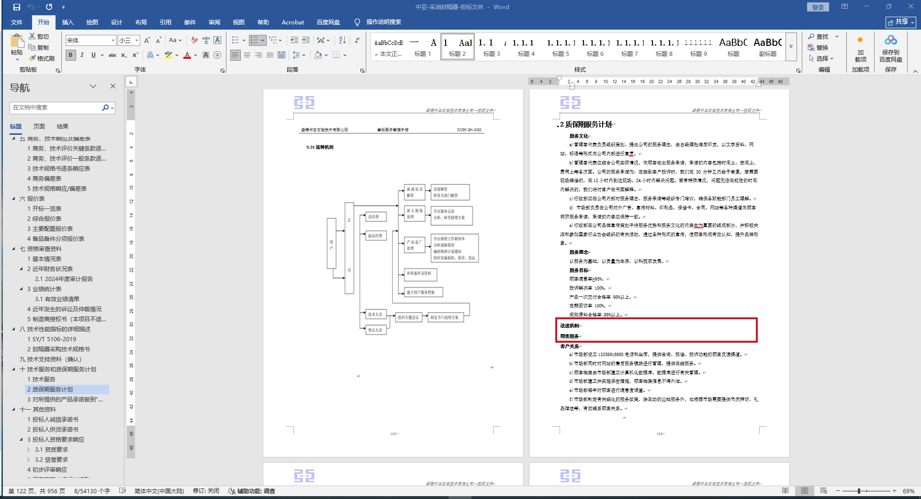Toggle align left paragraph button
Screen dimensions: 921x499
235,55
